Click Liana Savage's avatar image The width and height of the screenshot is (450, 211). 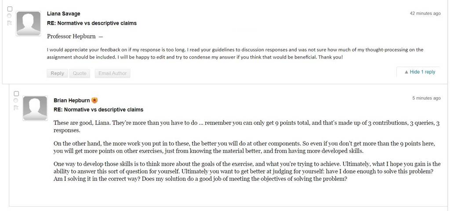click(x=29, y=24)
